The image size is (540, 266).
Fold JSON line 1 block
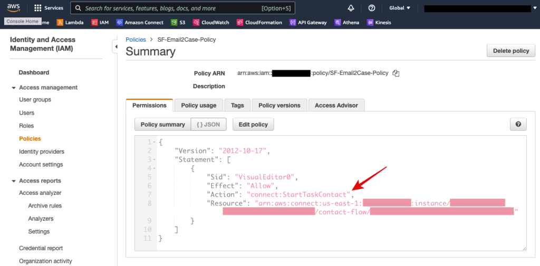tap(155, 142)
